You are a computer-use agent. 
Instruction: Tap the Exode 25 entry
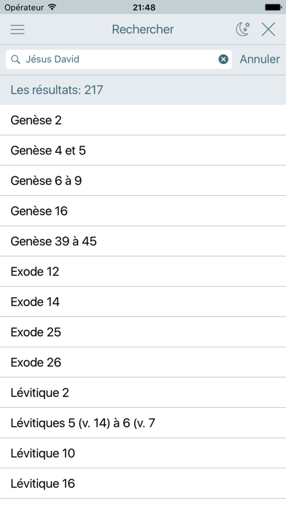tap(143, 332)
